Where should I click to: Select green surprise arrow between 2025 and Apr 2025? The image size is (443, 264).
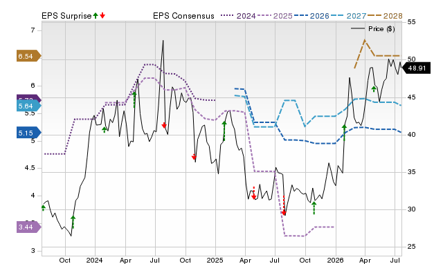224,131
